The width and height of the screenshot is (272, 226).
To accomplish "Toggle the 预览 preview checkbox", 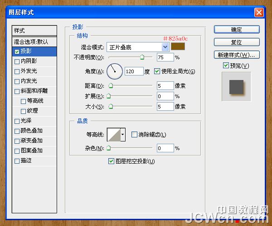I will click(x=226, y=66).
